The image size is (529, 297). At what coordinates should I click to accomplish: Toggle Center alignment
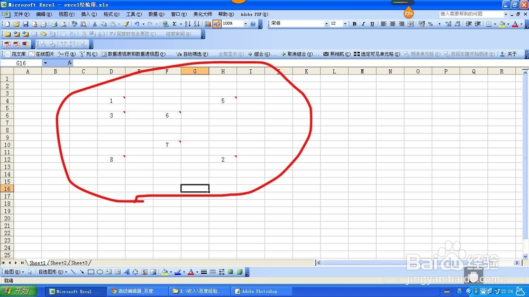[393, 24]
